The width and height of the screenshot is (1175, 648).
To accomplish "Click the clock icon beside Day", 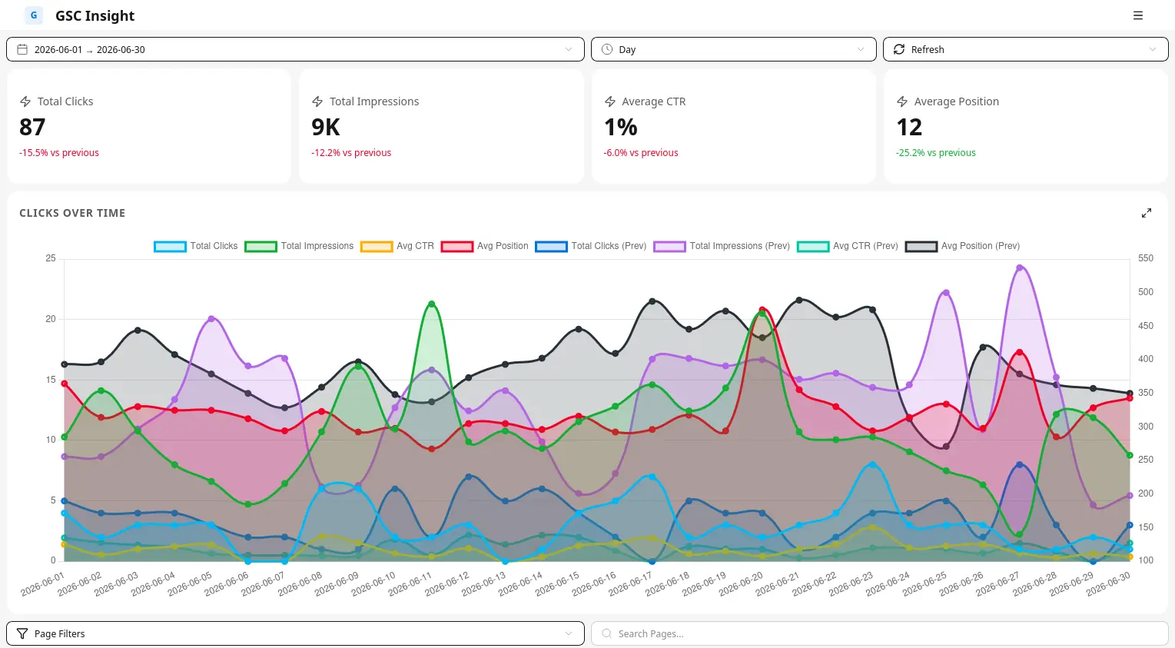I will [607, 49].
